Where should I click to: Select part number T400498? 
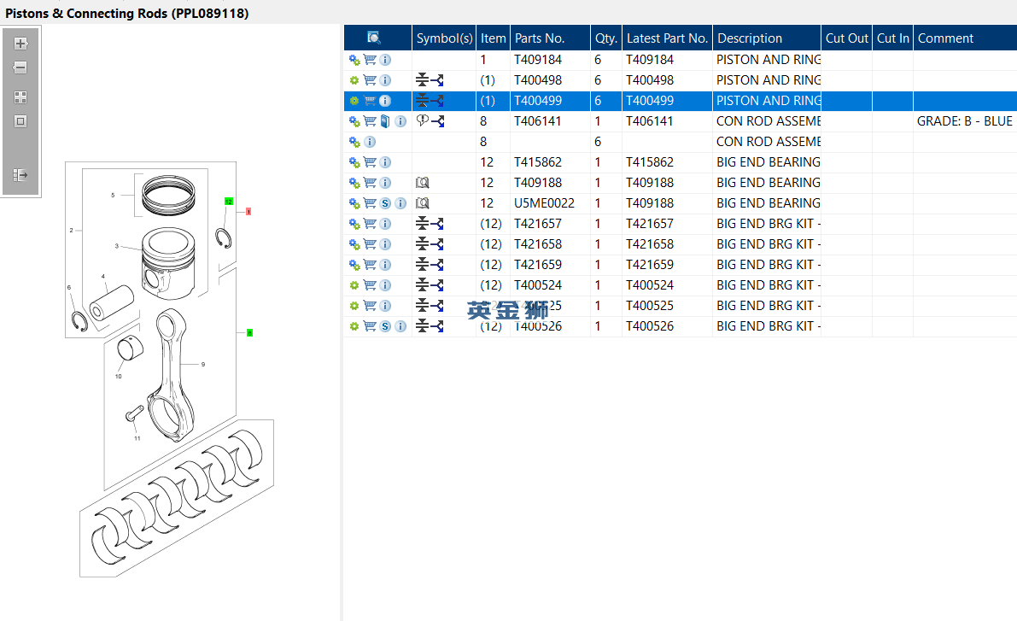pos(538,80)
